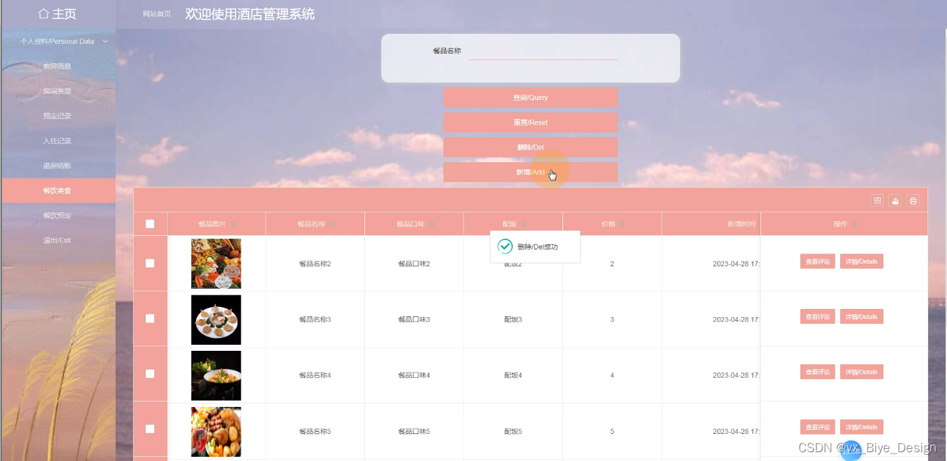Click the 主页 home title
947x461 pixels.
(x=64, y=14)
